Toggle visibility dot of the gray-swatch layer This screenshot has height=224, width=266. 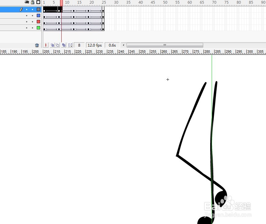[x=27, y=9]
